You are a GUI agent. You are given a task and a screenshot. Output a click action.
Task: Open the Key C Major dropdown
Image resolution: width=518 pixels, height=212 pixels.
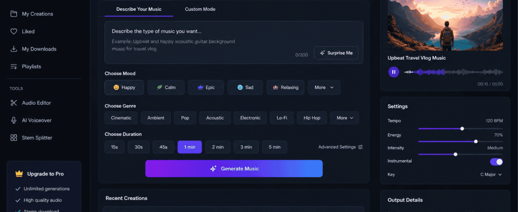coord(491,174)
